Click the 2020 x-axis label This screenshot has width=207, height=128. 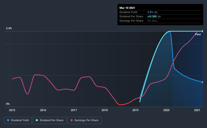(x=166, y=110)
